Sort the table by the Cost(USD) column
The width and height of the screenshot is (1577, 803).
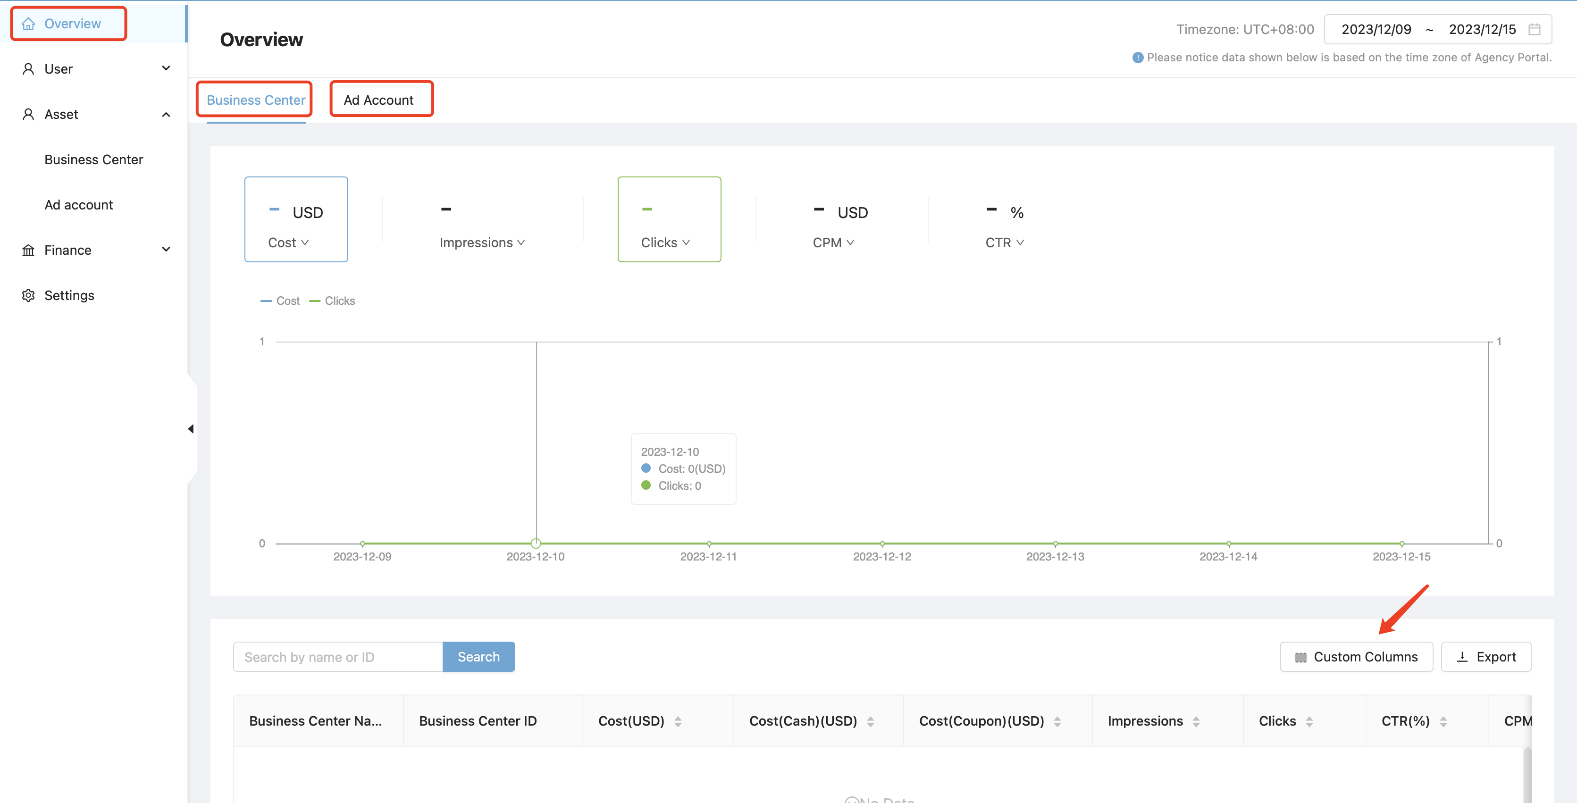[678, 721]
